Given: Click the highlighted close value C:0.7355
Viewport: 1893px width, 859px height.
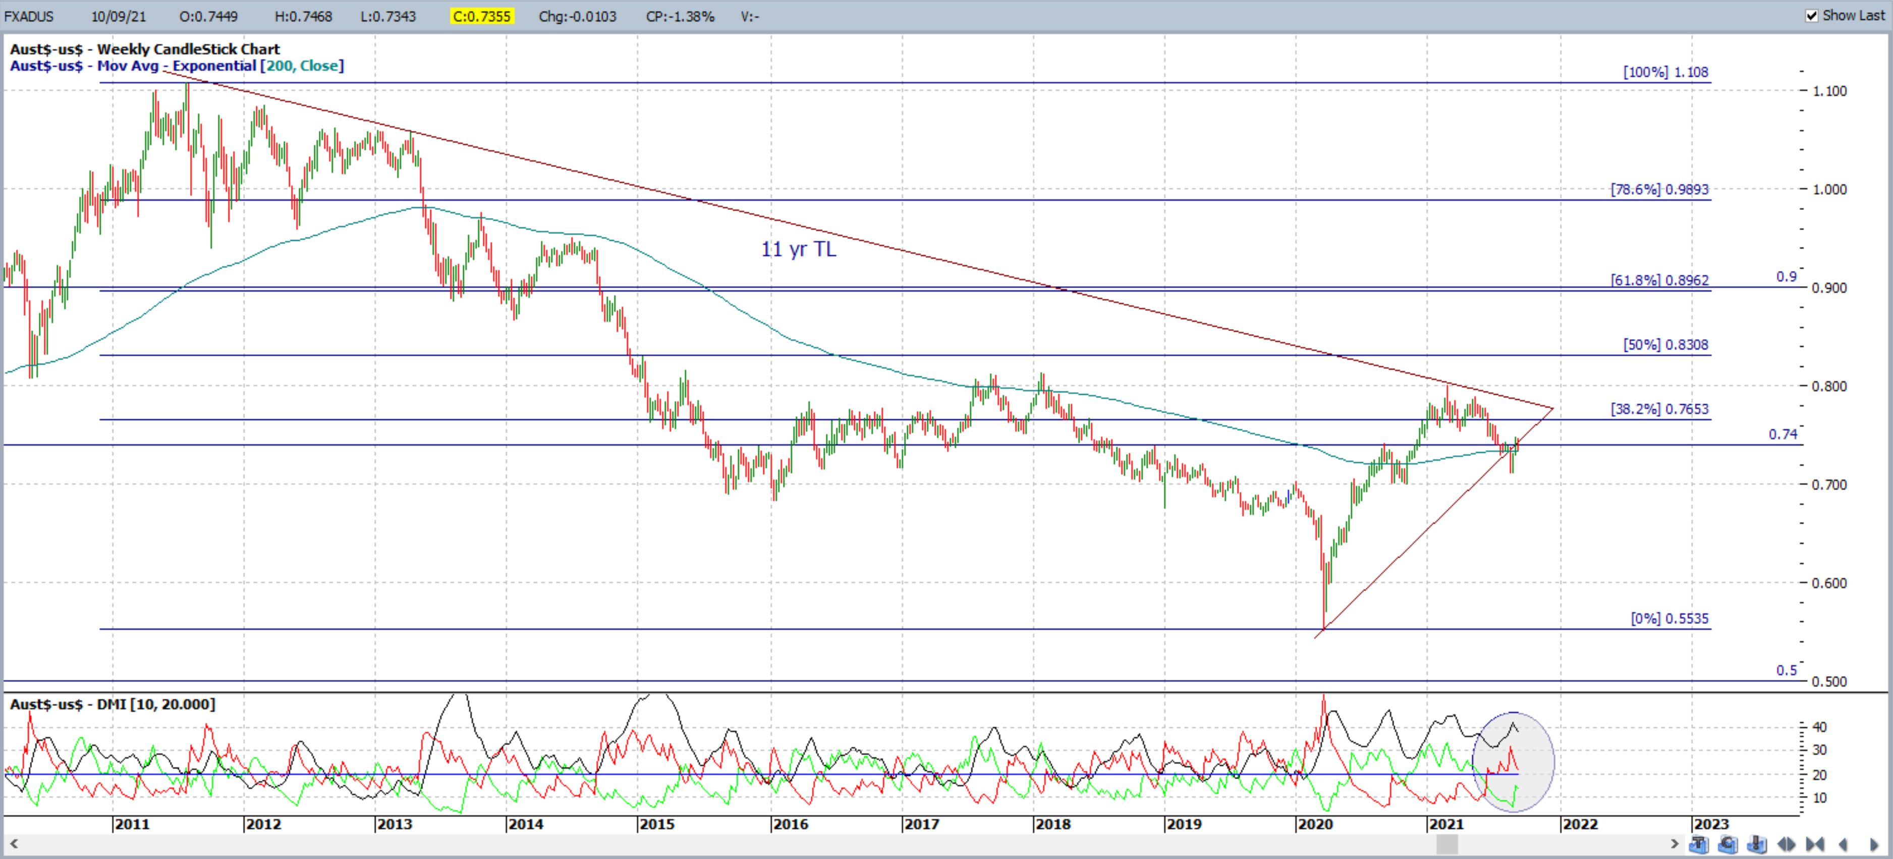Looking at the screenshot, I should tap(481, 16).
